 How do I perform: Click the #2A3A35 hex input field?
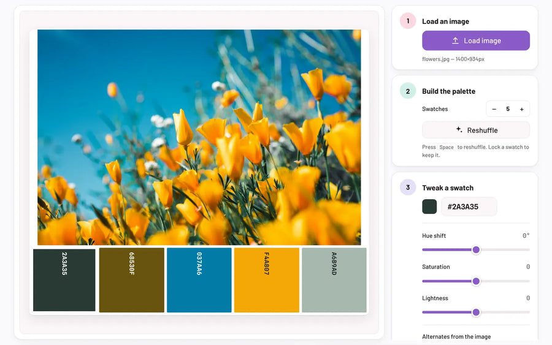point(469,207)
